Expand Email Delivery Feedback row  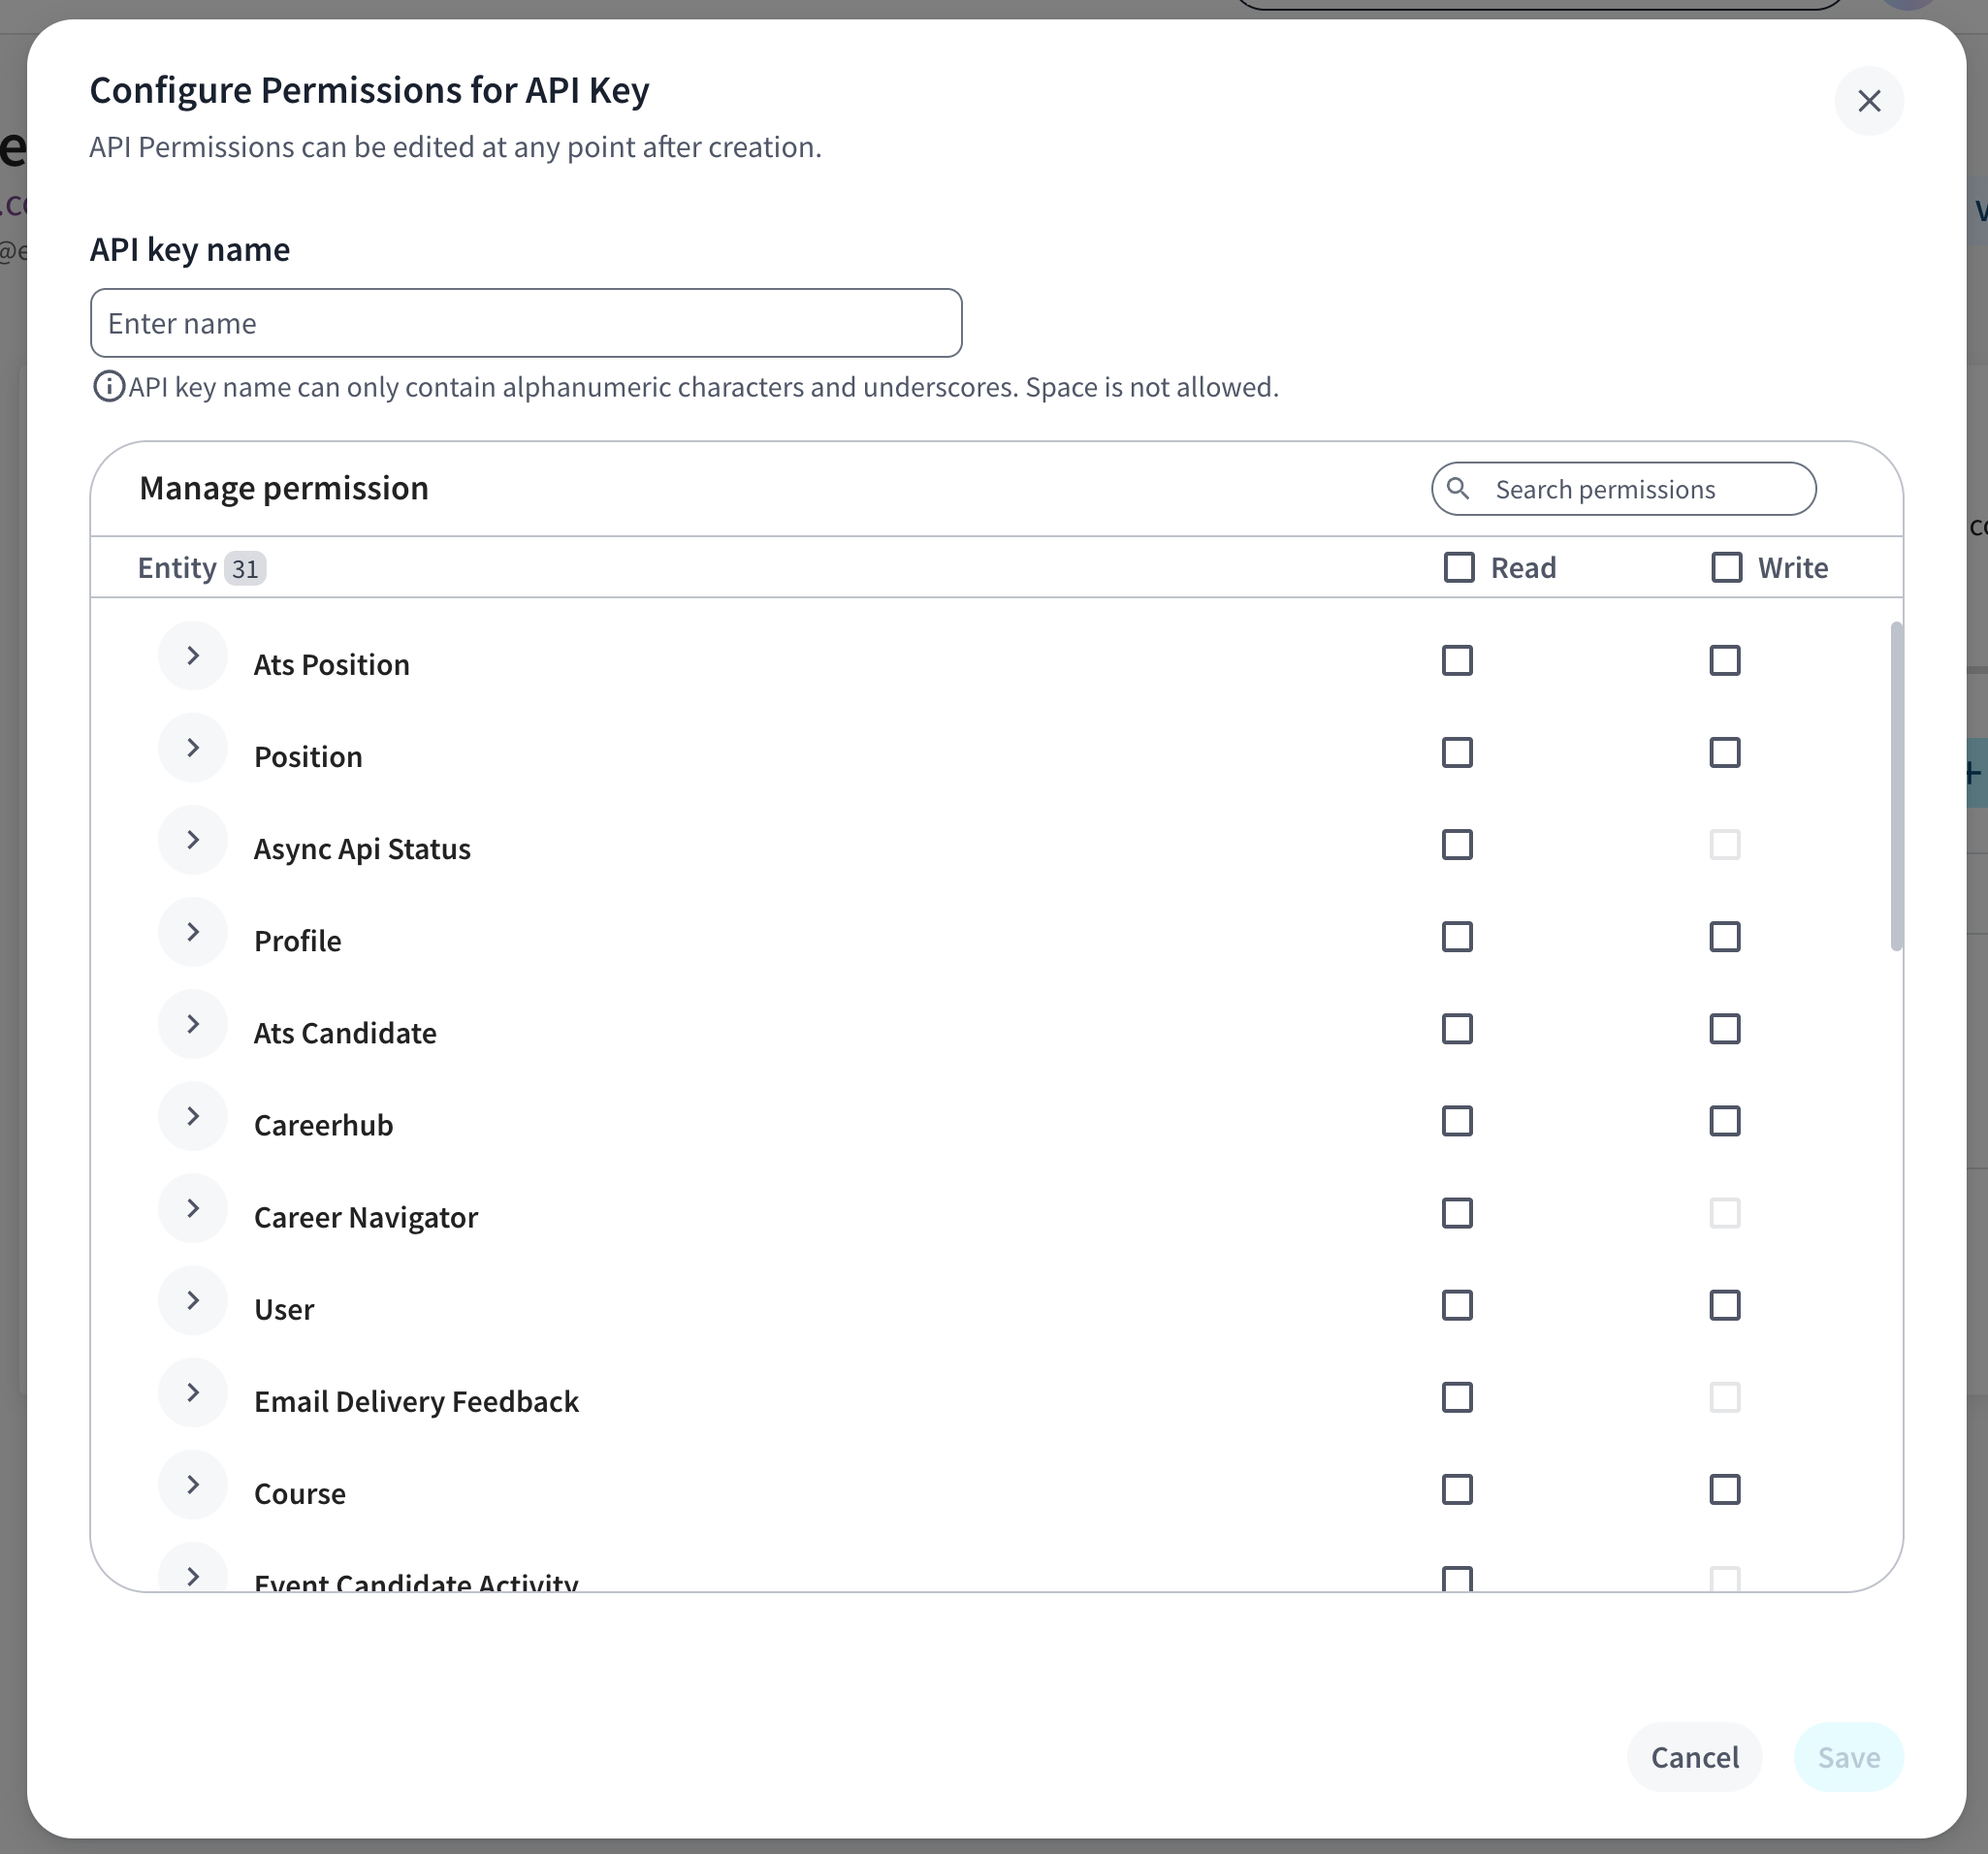click(193, 1392)
